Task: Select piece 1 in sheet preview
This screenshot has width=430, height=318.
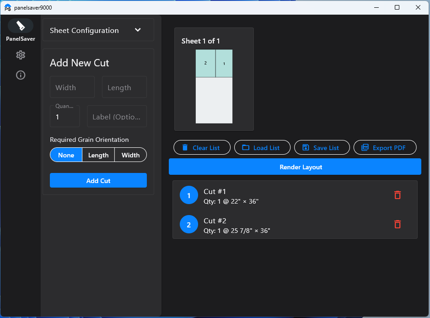Action: [224, 64]
